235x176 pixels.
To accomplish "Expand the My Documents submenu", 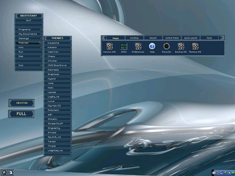I will point(29,34).
